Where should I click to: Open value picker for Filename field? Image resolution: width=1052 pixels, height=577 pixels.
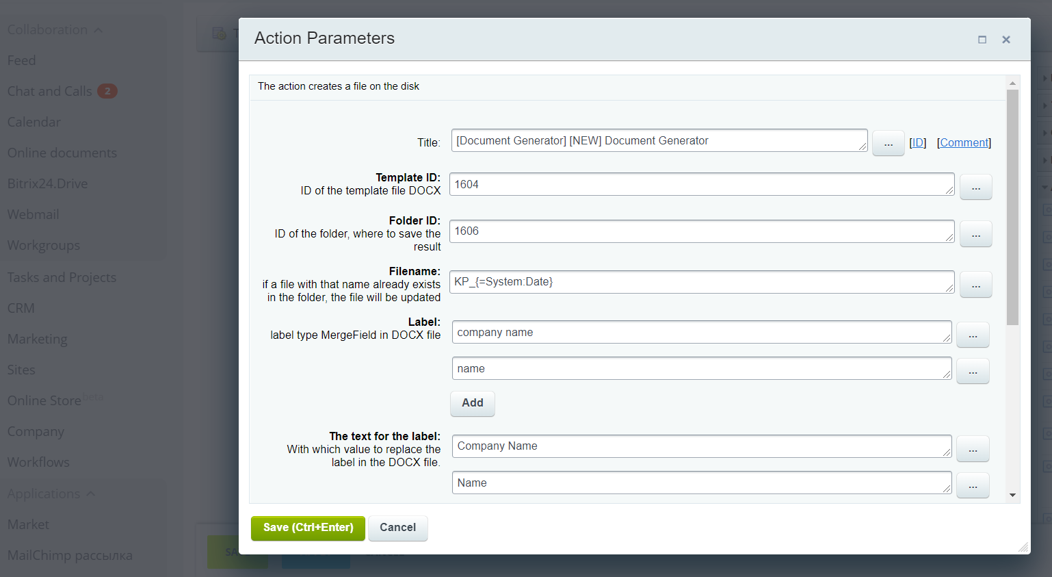point(975,285)
